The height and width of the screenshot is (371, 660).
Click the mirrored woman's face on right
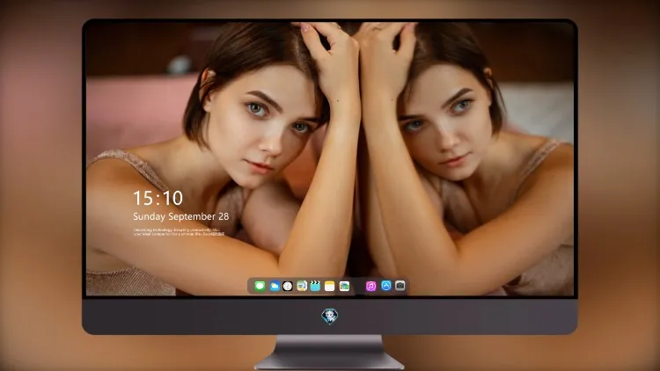tap(446, 127)
